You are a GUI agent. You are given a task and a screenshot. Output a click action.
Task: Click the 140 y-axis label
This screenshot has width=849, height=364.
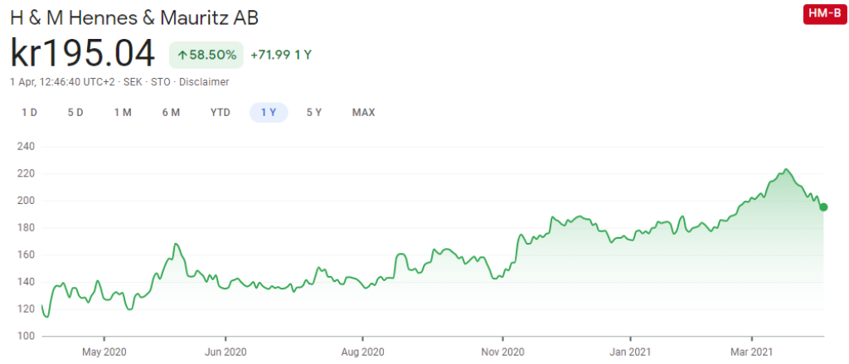pyautogui.click(x=26, y=282)
